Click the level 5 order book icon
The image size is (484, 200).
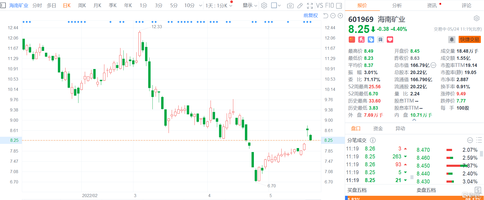pos(478,190)
